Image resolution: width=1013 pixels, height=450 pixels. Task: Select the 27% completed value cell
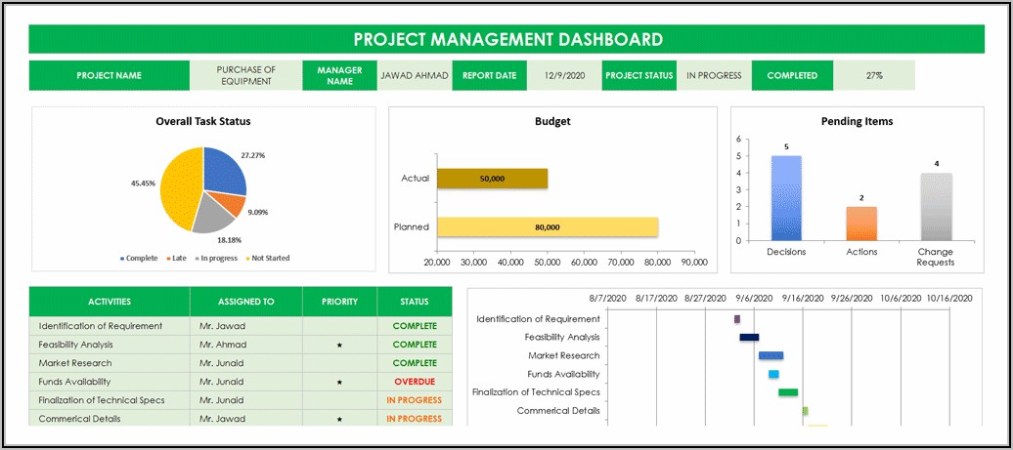(873, 75)
